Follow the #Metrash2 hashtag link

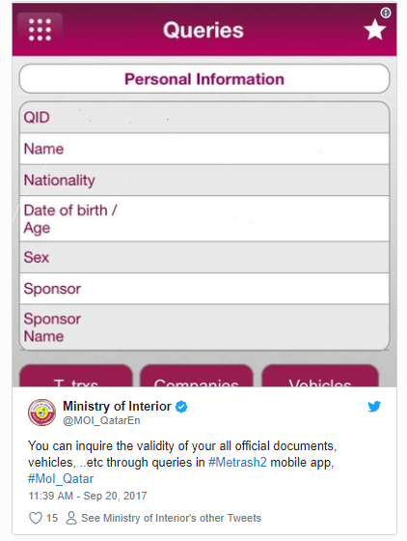pyautogui.click(x=237, y=463)
